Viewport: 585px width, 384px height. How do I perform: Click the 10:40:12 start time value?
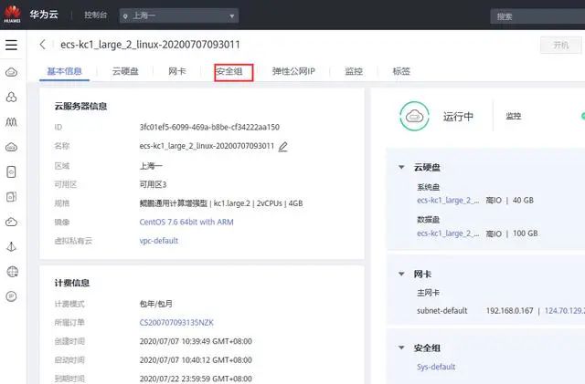(196, 359)
